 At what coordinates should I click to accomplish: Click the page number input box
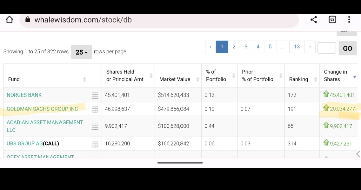pyautogui.click(x=326, y=48)
